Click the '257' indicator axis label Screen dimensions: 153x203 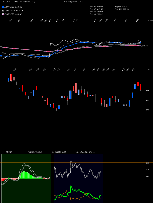pyautogui.click(x=147, y=177)
